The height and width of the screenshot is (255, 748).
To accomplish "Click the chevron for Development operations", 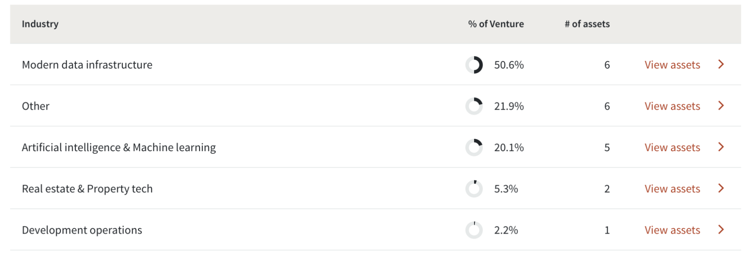I will (721, 230).
